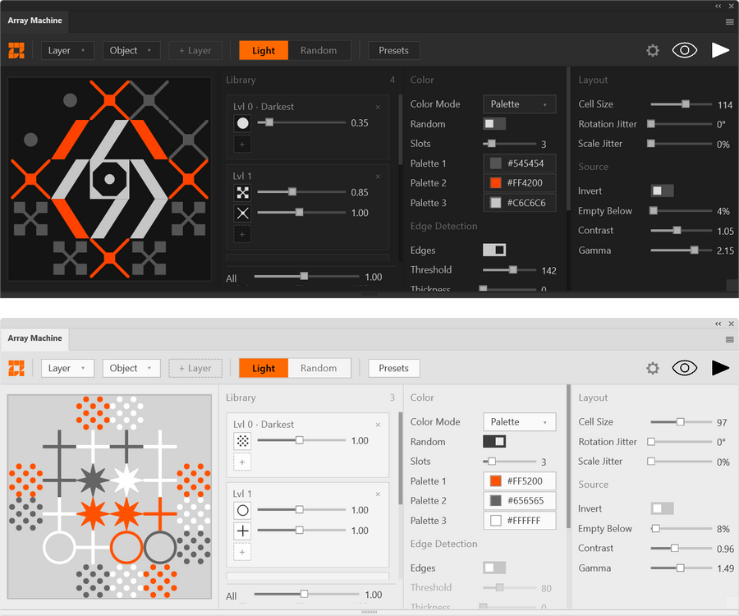This screenshot has width=739, height=616.
Task: Click the play button in the dark panel
Action: [720, 50]
